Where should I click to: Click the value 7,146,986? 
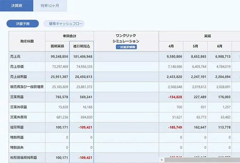(175, 66)
